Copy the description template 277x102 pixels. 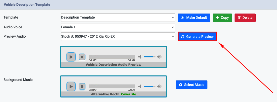pyautogui.click(x=222, y=18)
